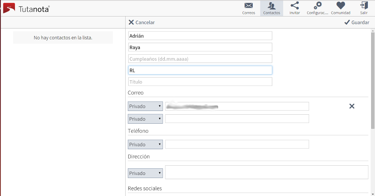Cancel editing the contact
Screen dimensions: 375x196
(x=141, y=22)
